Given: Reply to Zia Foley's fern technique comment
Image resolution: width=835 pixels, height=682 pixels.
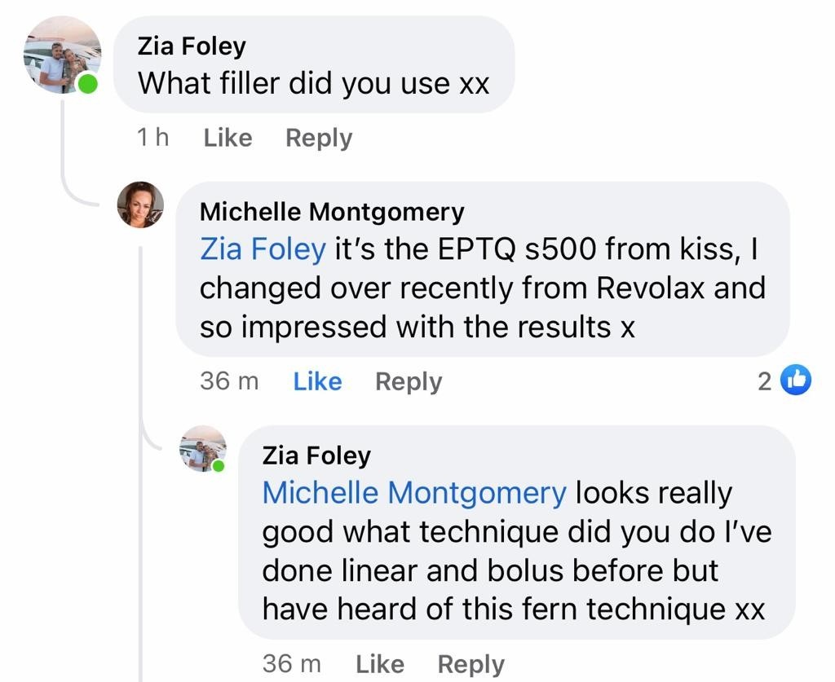Looking at the screenshot, I should 471,664.
